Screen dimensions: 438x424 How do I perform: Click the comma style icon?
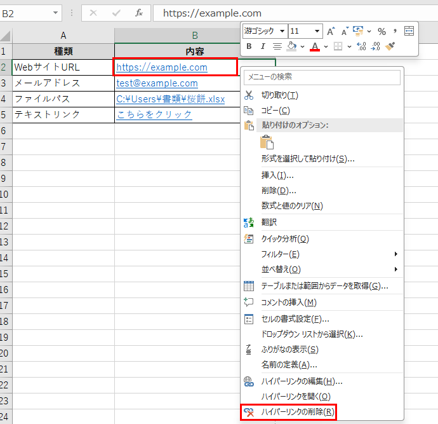point(395,31)
